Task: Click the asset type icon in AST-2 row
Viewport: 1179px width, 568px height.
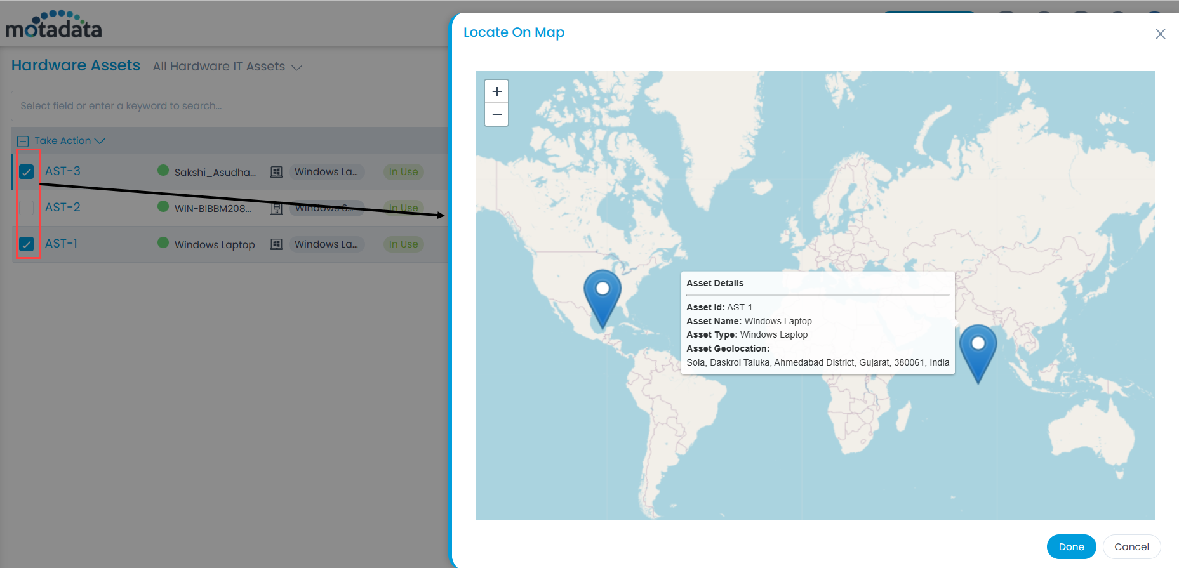Action: (276, 208)
